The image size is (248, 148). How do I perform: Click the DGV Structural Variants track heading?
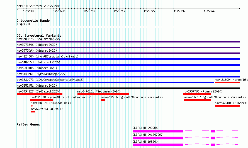coord(39,36)
